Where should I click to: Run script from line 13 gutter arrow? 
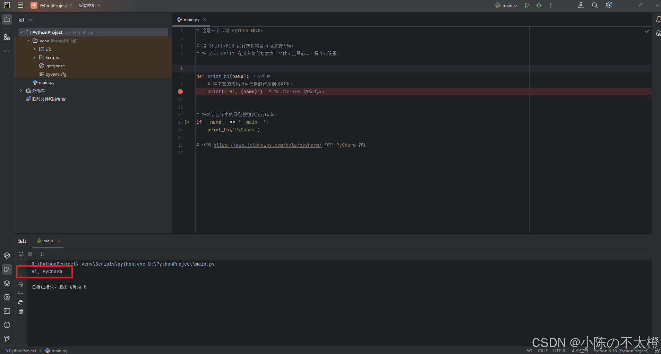click(x=187, y=122)
